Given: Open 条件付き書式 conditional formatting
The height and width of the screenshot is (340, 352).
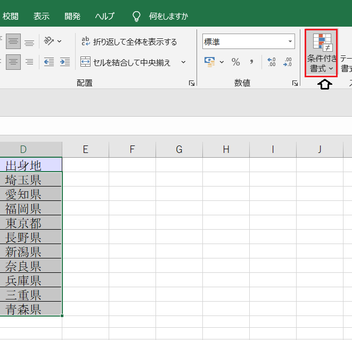Looking at the screenshot, I should click(x=321, y=53).
